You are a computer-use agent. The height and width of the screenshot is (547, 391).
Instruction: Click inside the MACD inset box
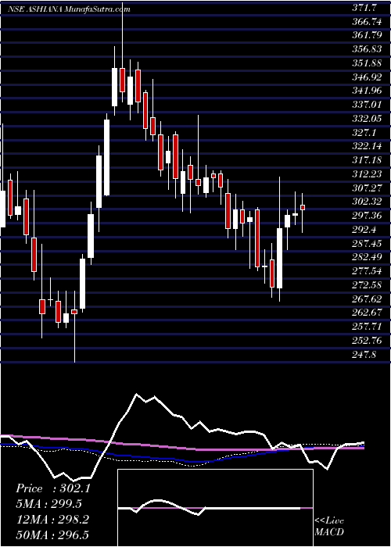pyautogui.click(x=215, y=508)
